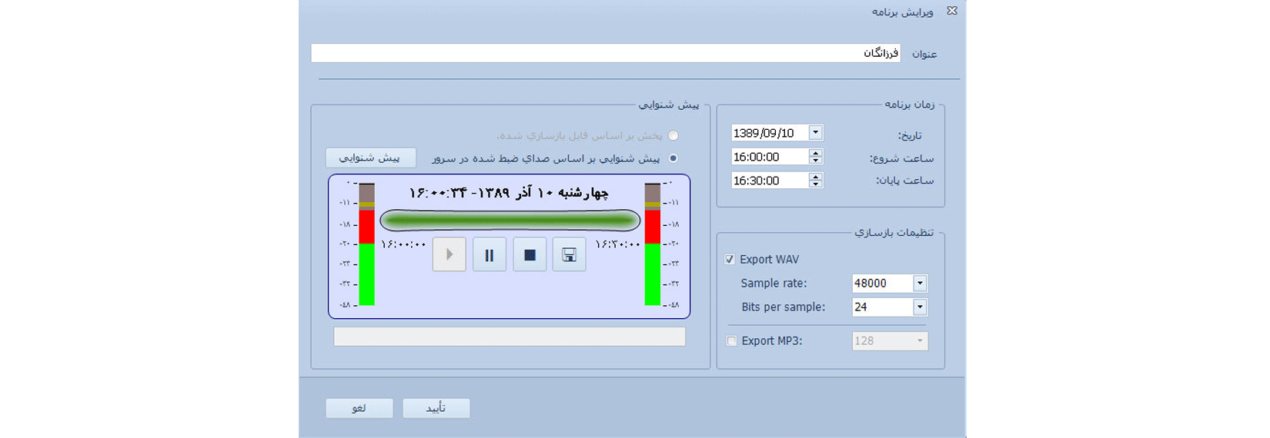Click the لغو cancel button
The width and height of the screenshot is (1270, 438).
tap(359, 408)
